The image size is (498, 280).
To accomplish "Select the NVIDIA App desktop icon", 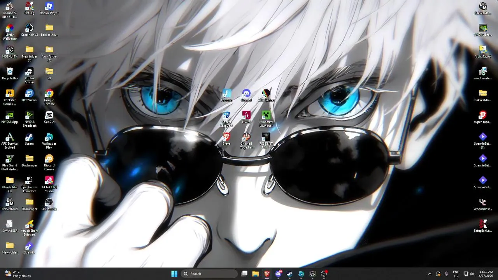I will tap(10, 117).
